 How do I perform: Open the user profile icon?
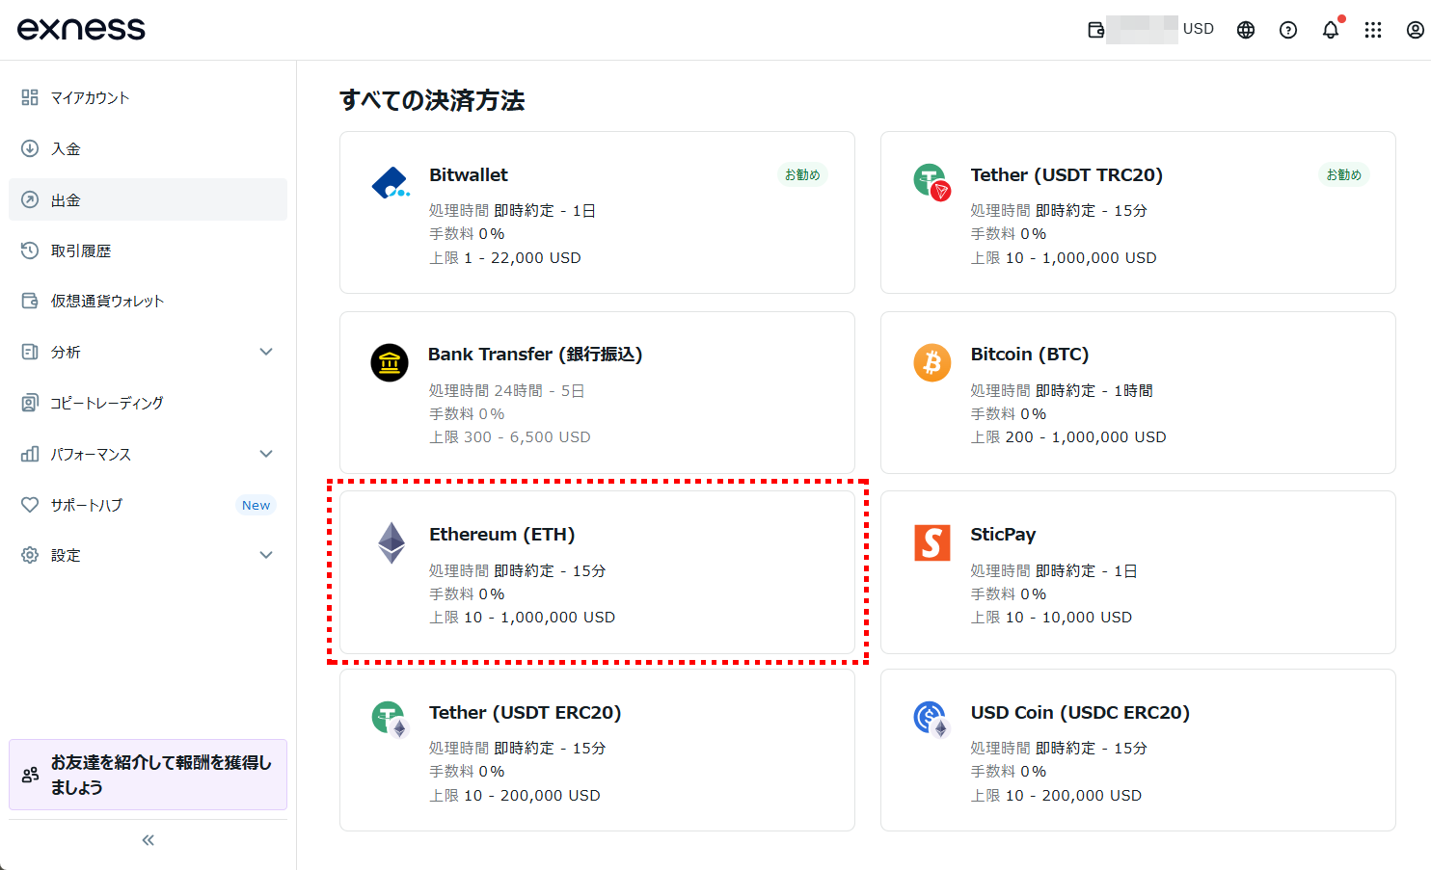(1415, 30)
